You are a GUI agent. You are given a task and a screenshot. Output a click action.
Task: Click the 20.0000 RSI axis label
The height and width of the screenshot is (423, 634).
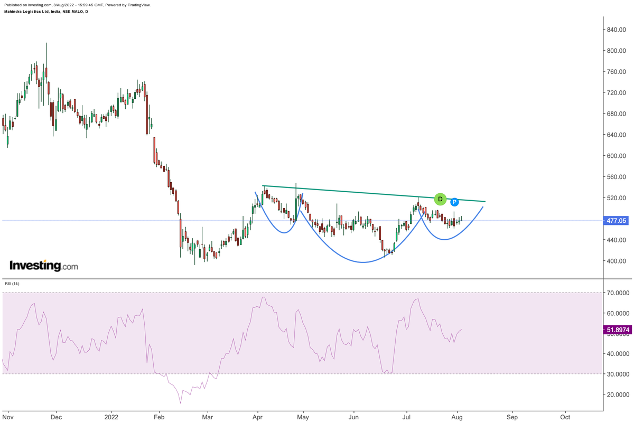pyautogui.click(x=617, y=394)
